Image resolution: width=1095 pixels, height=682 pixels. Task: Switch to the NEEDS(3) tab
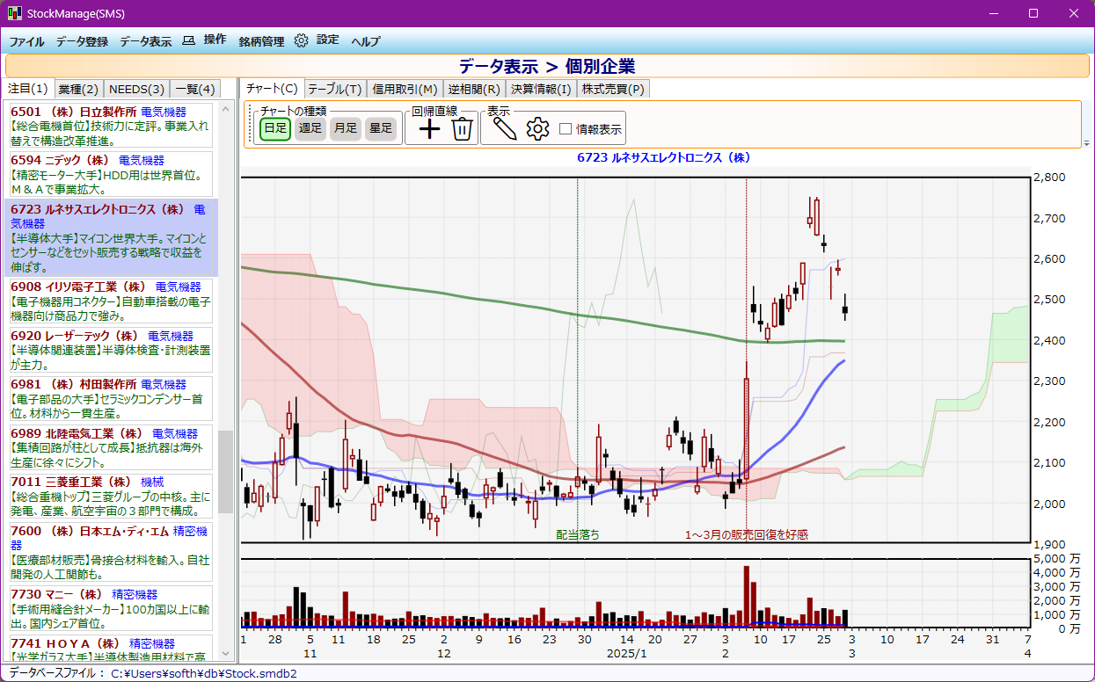136,89
